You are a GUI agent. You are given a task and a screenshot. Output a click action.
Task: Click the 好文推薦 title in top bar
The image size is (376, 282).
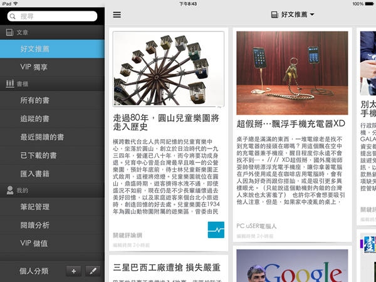coord(295,14)
